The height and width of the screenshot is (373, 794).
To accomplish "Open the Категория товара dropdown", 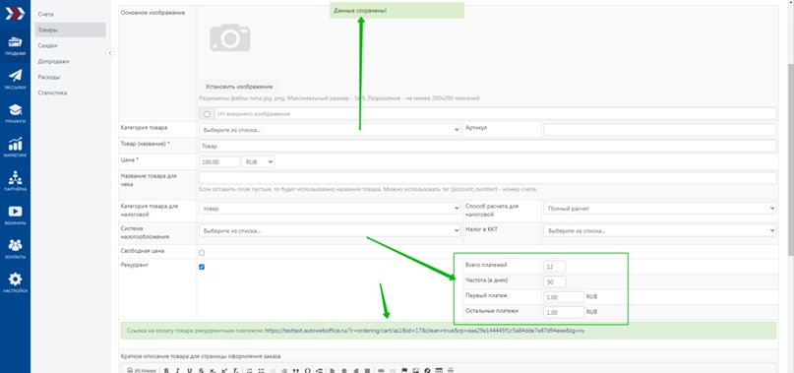I will tap(330, 130).
